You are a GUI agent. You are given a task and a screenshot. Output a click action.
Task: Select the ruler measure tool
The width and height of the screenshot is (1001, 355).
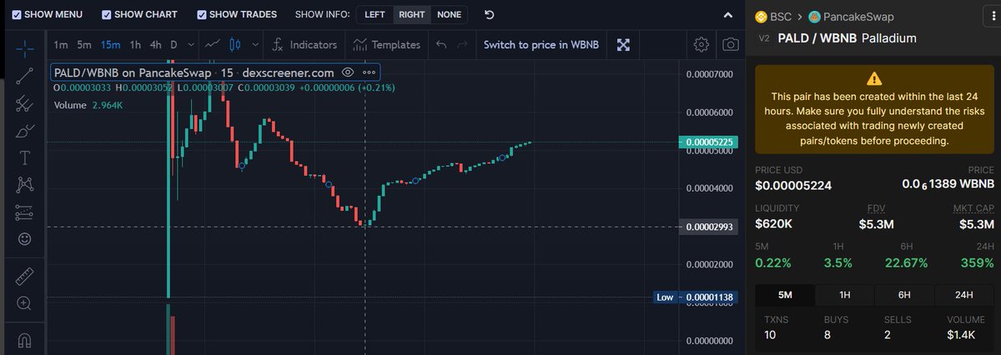pyautogui.click(x=24, y=276)
